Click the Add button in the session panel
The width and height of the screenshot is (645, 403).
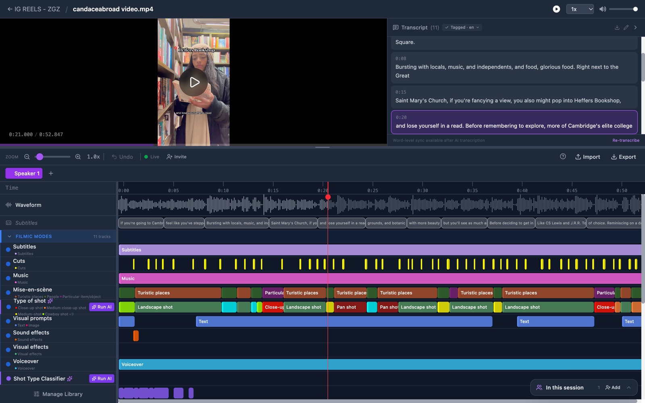[613, 387]
